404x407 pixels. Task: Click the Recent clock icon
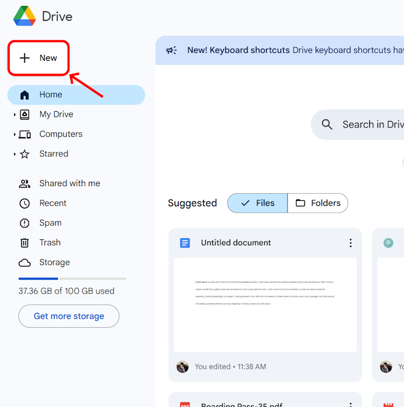point(24,203)
